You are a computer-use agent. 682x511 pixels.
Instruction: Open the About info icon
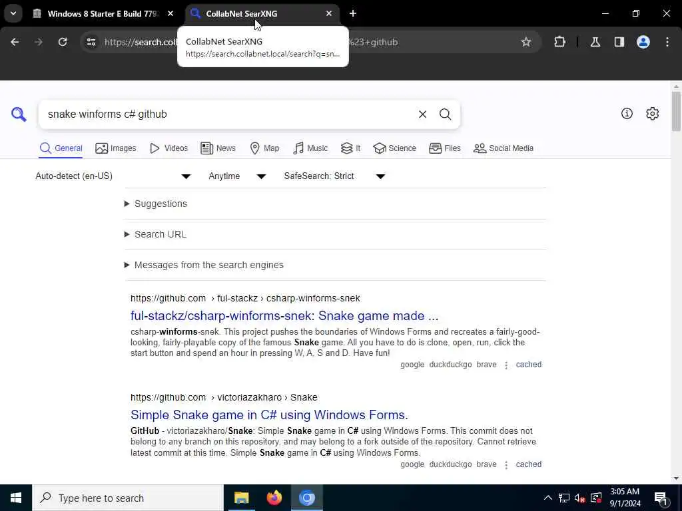click(x=627, y=113)
